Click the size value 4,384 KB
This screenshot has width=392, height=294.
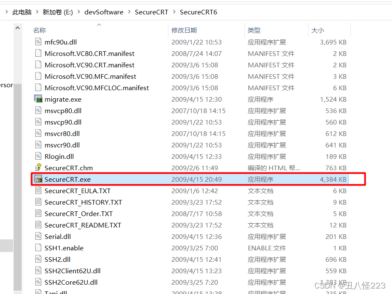[x=333, y=180]
